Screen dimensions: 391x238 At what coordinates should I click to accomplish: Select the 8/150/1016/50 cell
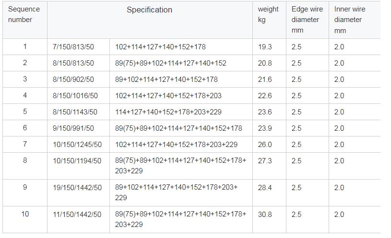pyautogui.click(x=78, y=96)
